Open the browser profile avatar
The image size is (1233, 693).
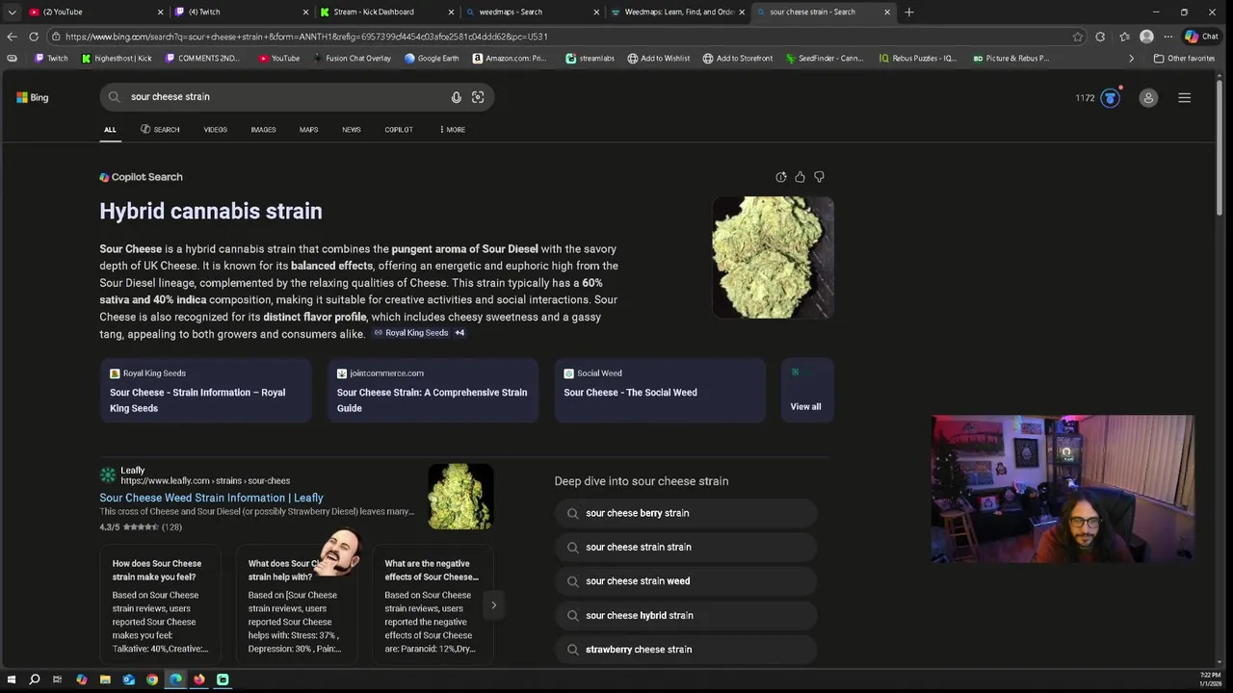1146,37
